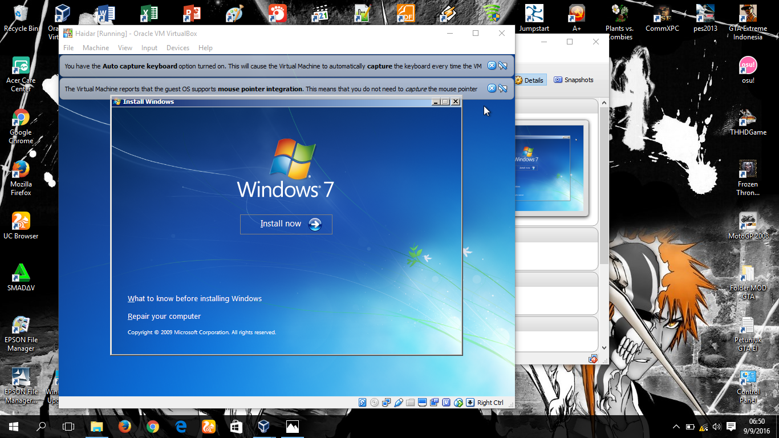Click the keyboard capture arrow indicator beside Right Ctrl
779x438 pixels.
(x=470, y=403)
